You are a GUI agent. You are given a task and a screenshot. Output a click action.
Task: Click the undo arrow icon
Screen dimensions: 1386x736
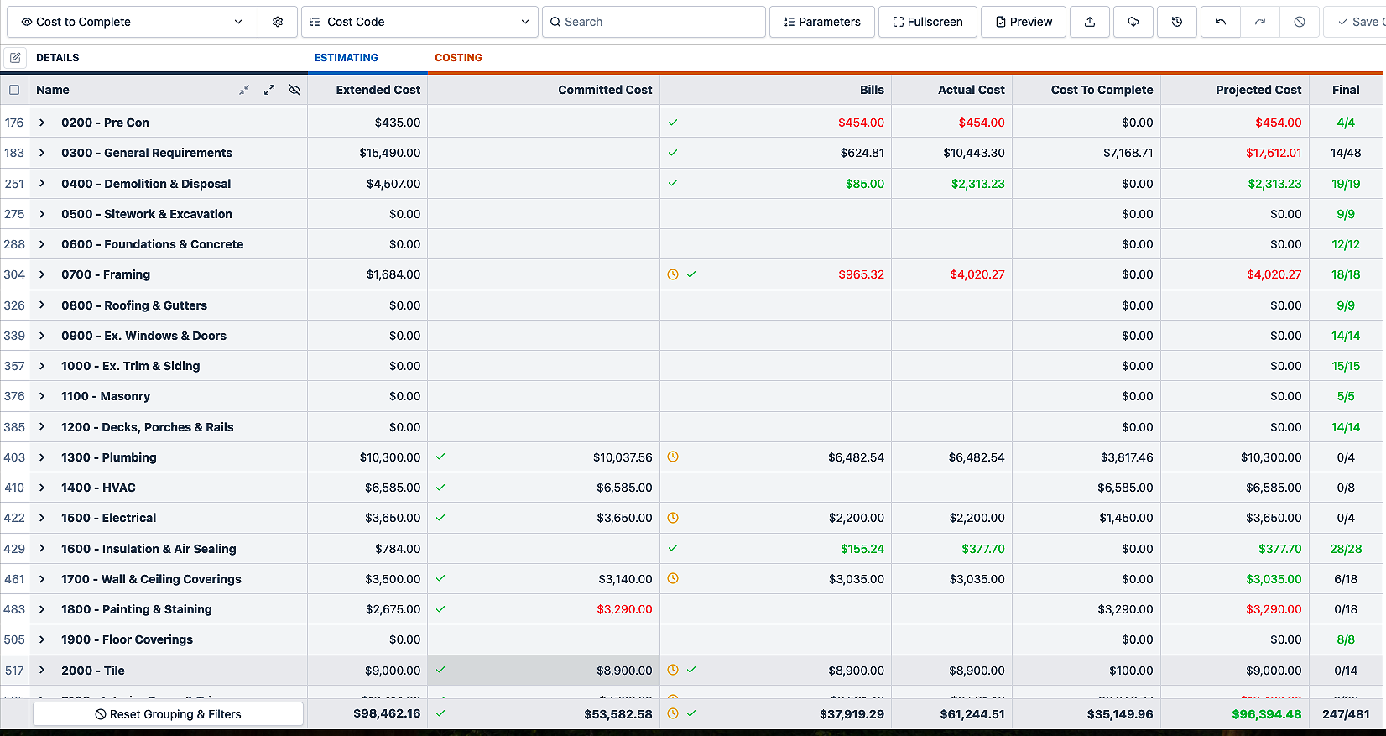pyautogui.click(x=1221, y=22)
